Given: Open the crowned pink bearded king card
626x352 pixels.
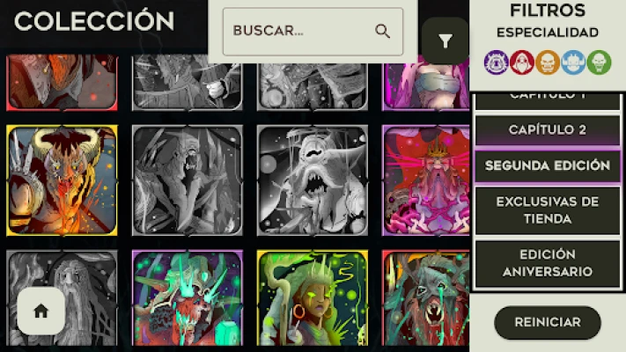Looking at the screenshot, I should pyautogui.click(x=426, y=180).
